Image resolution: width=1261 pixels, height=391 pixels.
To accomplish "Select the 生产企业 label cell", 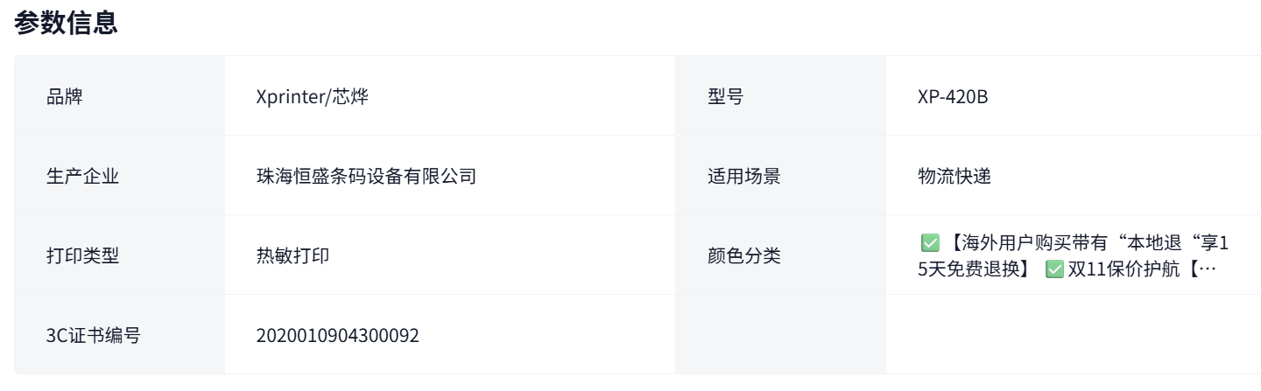I will point(82,176).
